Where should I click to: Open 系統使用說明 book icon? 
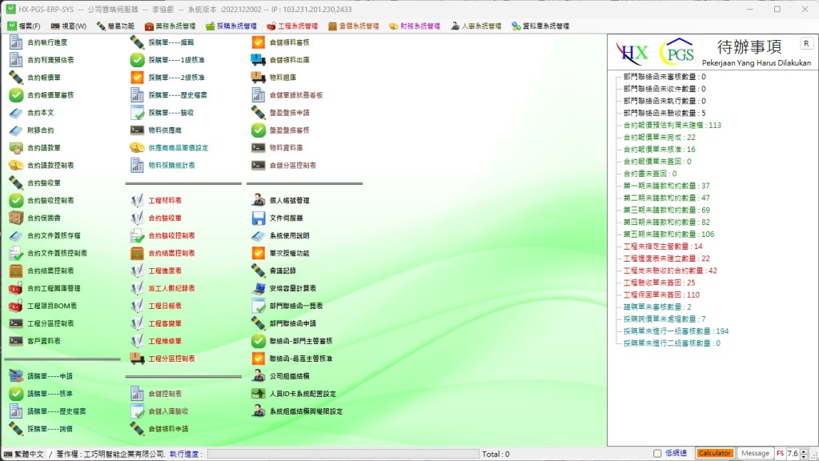pos(258,235)
